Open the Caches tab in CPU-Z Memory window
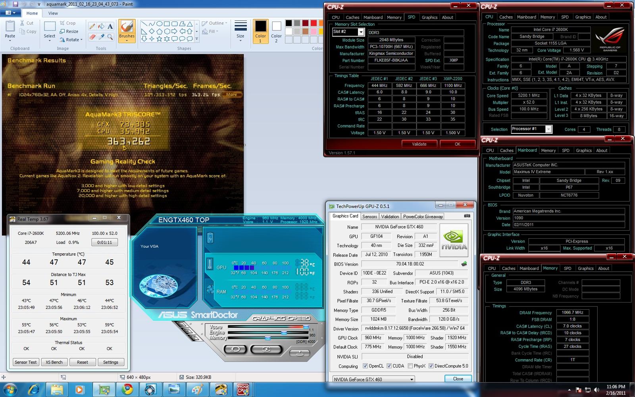Screen dimensions: 635x397 (x=508, y=268)
